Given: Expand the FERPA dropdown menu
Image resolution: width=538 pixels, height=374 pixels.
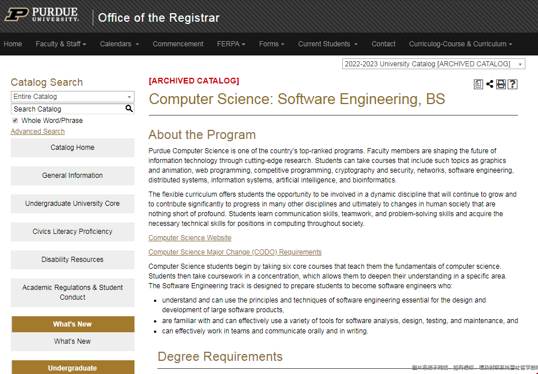Looking at the screenshot, I should (x=231, y=44).
